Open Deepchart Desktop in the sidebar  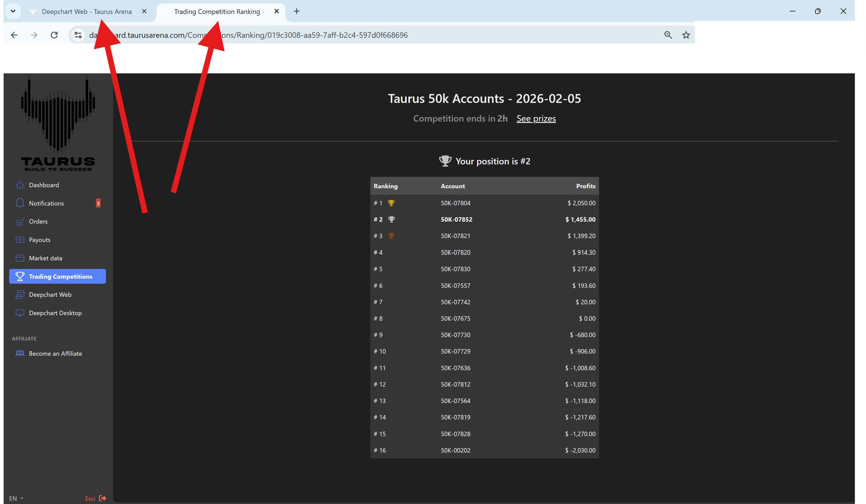tap(55, 313)
